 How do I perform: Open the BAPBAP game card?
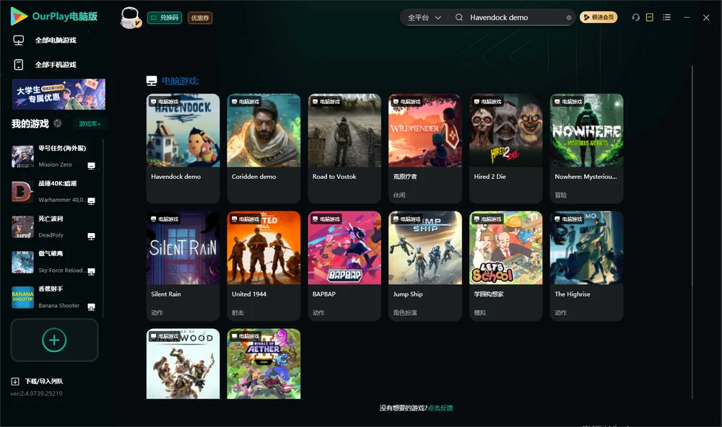[344, 266]
